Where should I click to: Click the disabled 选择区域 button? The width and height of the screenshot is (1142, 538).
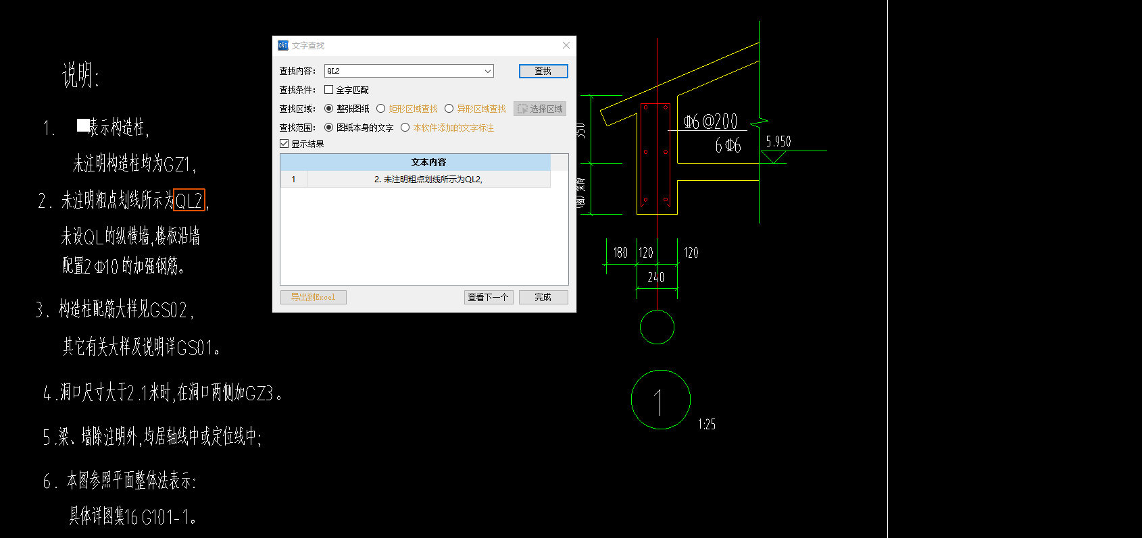[540, 109]
